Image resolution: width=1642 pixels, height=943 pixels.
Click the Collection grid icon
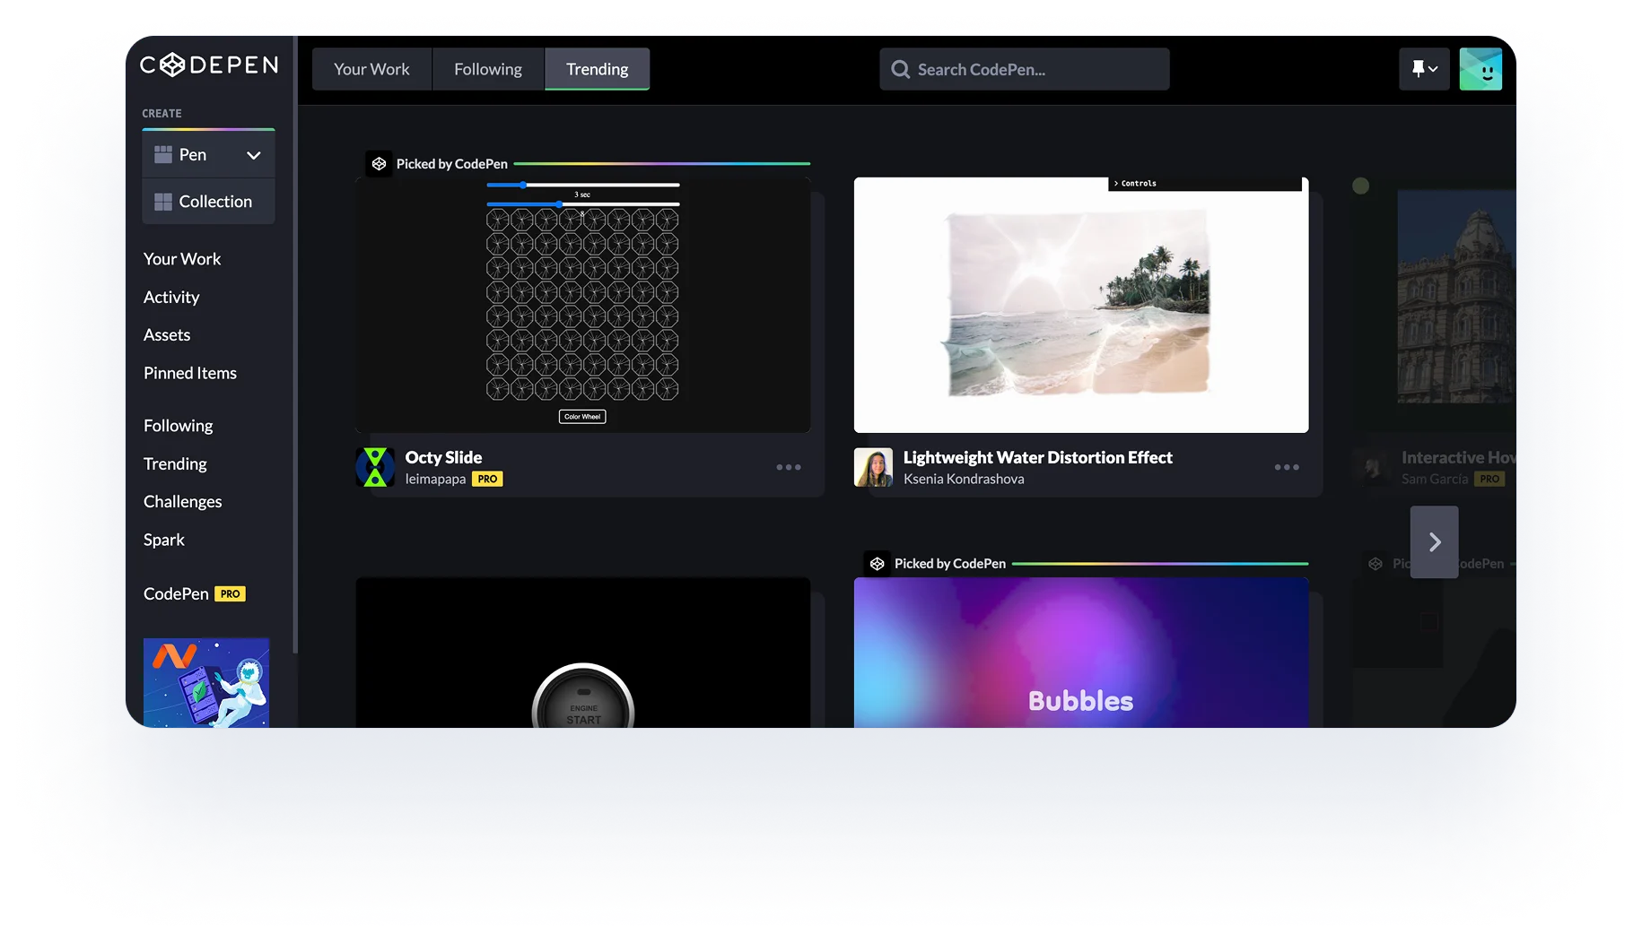(x=163, y=202)
